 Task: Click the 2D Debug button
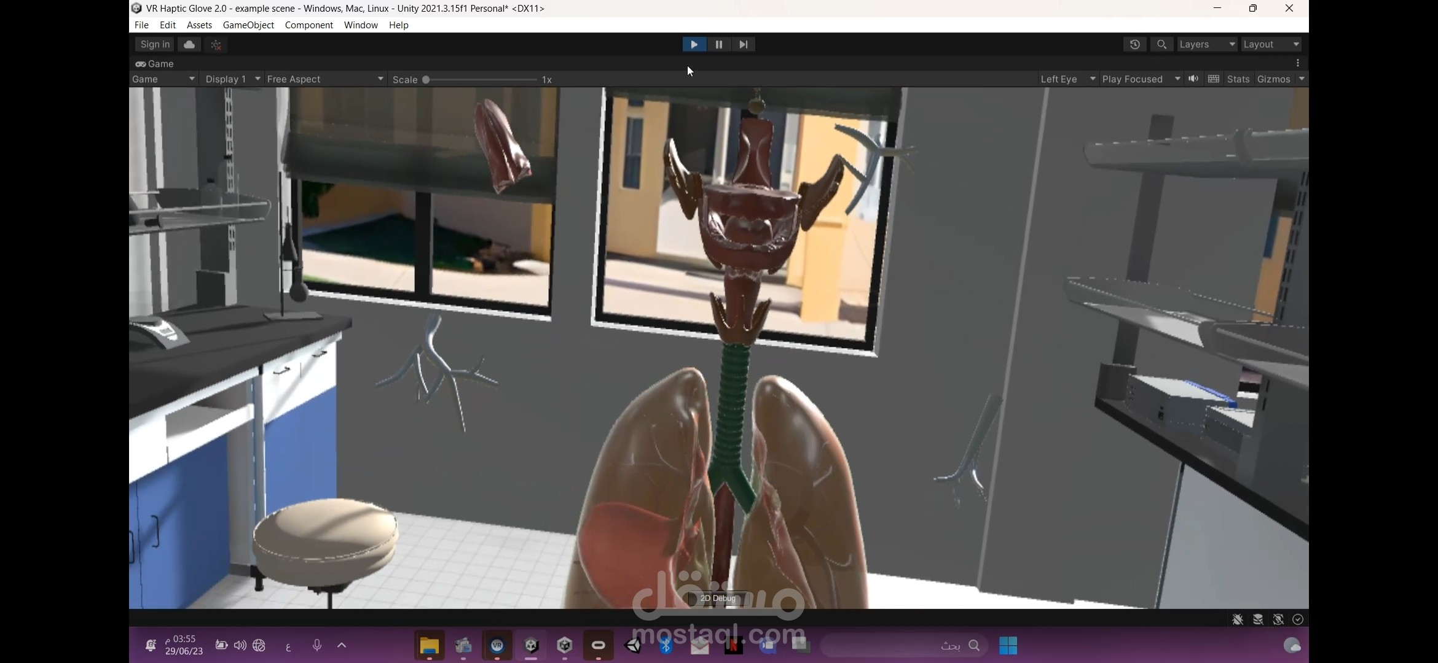pyautogui.click(x=718, y=598)
